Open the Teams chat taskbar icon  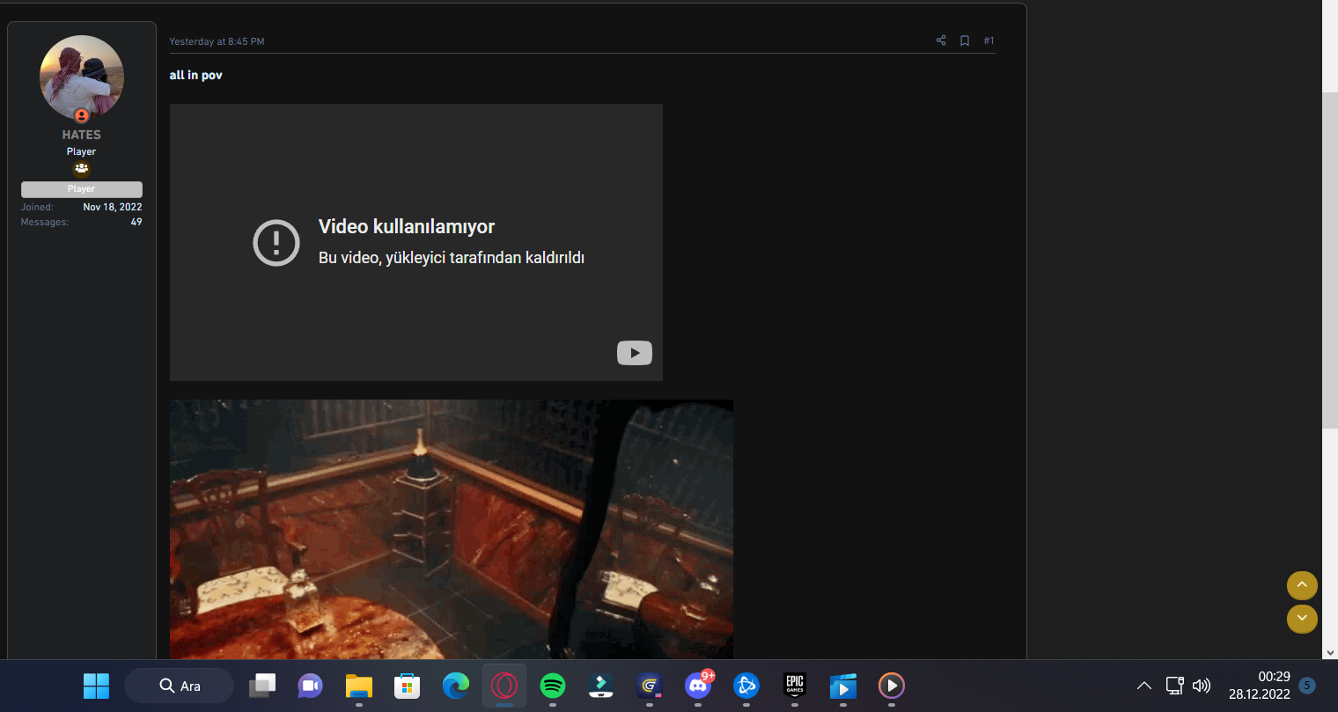click(x=310, y=686)
